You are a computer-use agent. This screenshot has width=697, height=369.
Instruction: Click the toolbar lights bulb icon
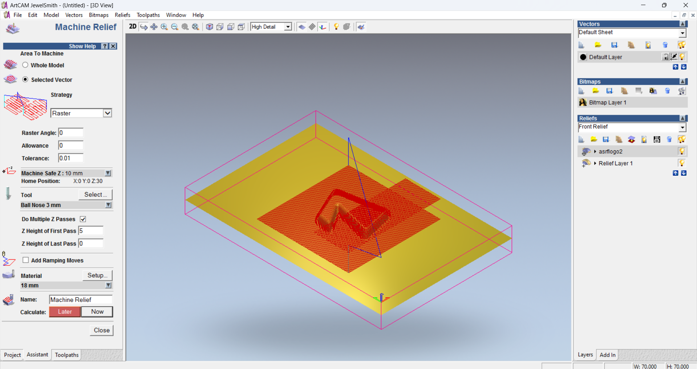(336, 27)
